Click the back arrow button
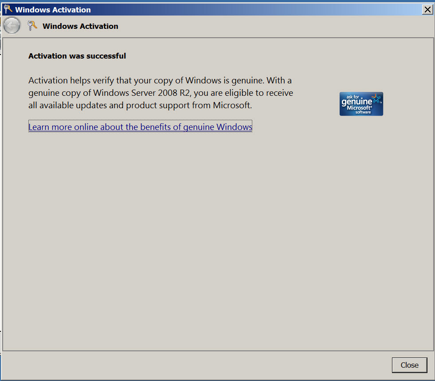 pos(12,26)
